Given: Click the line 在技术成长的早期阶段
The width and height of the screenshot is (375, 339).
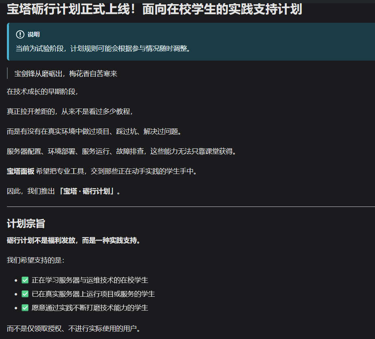Looking at the screenshot, I should click(x=42, y=91).
